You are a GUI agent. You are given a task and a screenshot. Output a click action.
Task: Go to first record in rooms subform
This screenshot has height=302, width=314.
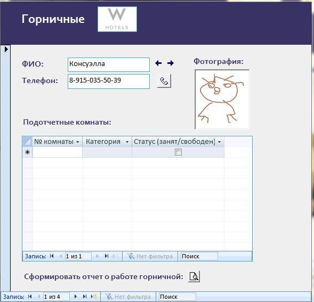point(52,256)
